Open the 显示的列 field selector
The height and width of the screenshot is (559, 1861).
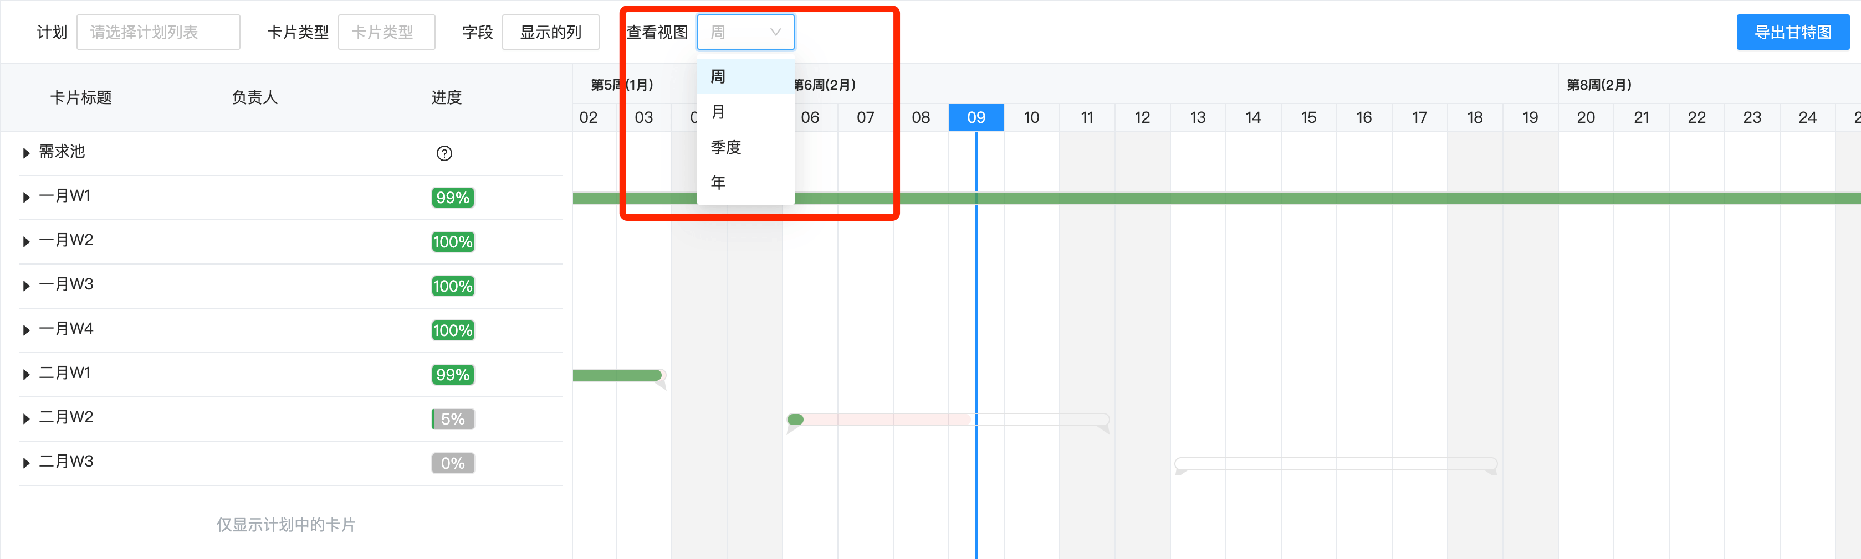click(x=551, y=32)
